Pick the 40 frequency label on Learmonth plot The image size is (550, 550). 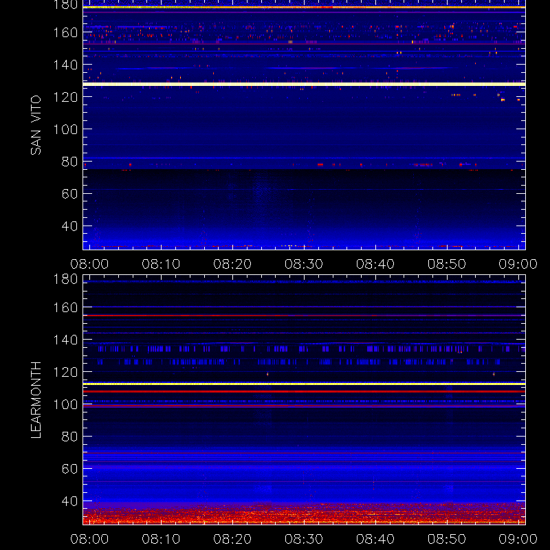tap(69, 501)
